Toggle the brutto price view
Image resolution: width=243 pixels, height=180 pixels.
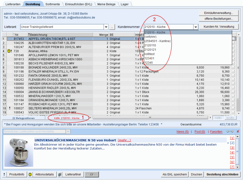coord(230,118)
